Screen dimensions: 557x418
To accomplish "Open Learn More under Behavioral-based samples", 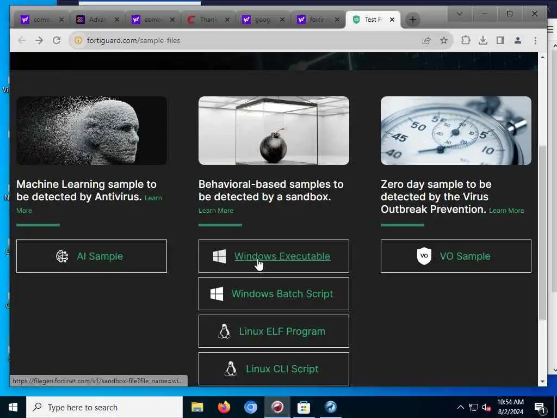I will pos(216,211).
